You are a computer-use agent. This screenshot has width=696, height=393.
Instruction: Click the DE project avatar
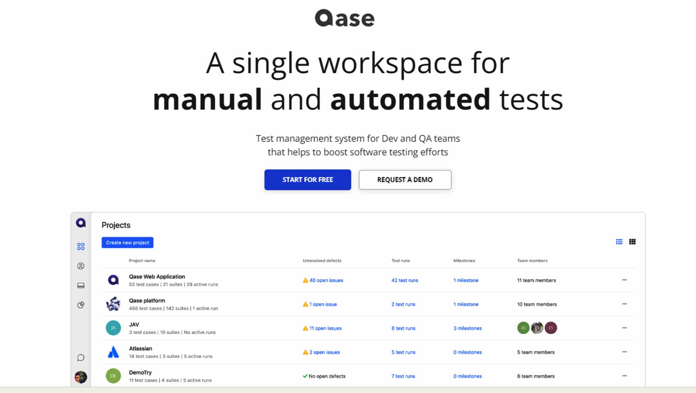[113, 376]
